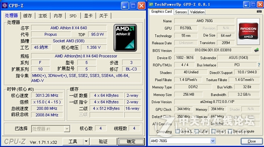Click the revision value BL-C3
Image resolution: width=264 pixels, height=147 pixels.
pos(131,69)
